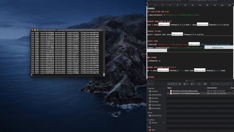234x132 pixels.
Task: Switch Finder to list view
Action: [x=173, y=84]
